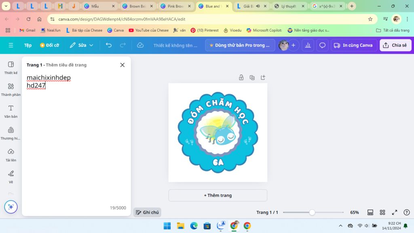Image resolution: width=414 pixels, height=233 pixels.
Task: Click the design title field
Action: click(x=175, y=45)
